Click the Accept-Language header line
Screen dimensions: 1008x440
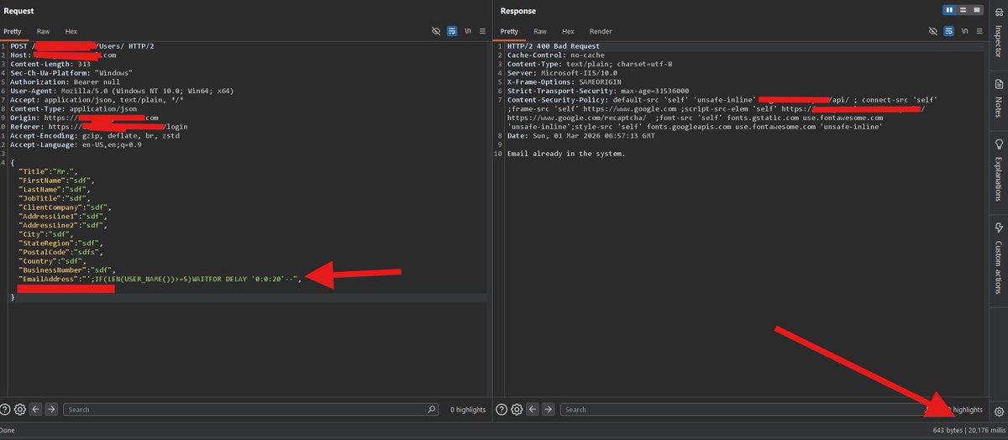(76, 145)
